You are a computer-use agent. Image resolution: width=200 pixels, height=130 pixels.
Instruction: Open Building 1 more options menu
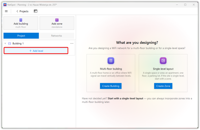tap(72, 43)
